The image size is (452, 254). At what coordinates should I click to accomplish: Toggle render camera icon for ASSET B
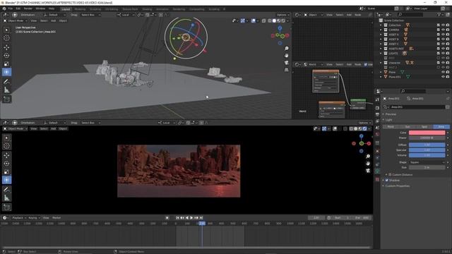pos(447,40)
